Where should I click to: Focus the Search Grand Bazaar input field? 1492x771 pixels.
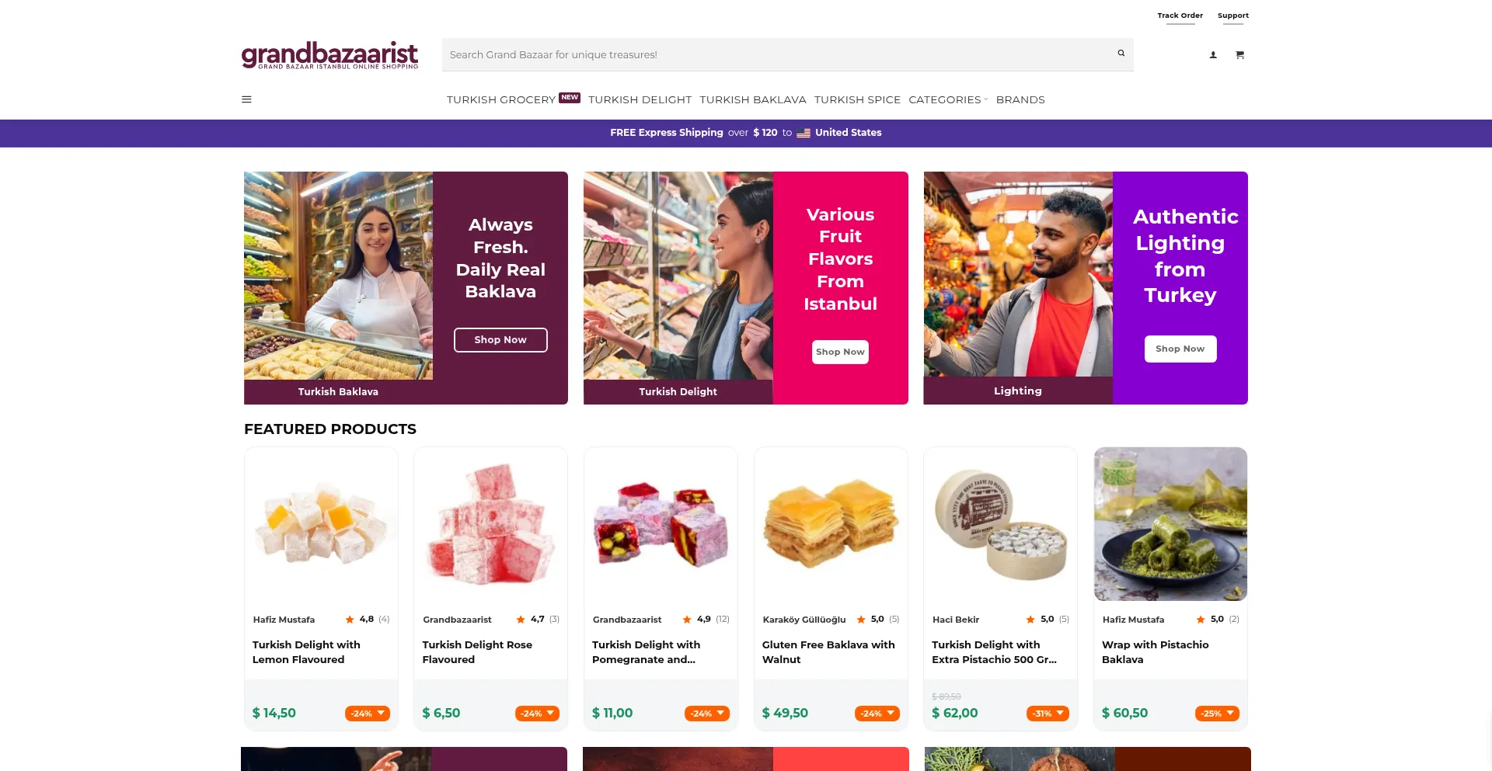pyautogui.click(x=777, y=54)
